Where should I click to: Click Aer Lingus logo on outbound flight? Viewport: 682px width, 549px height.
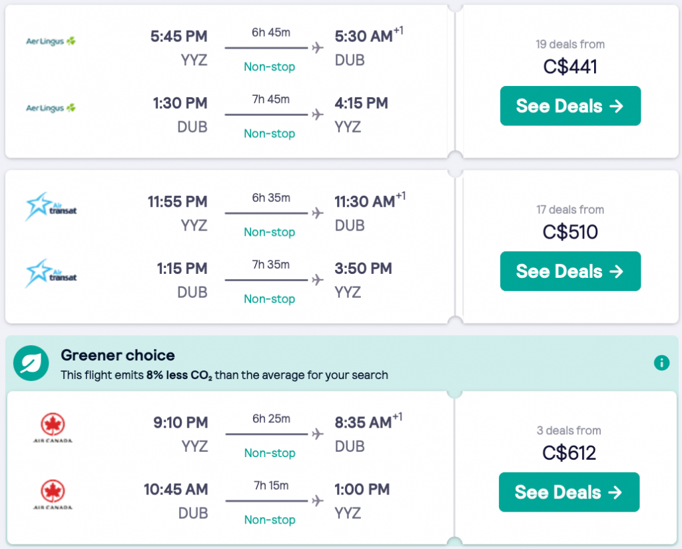[51, 41]
